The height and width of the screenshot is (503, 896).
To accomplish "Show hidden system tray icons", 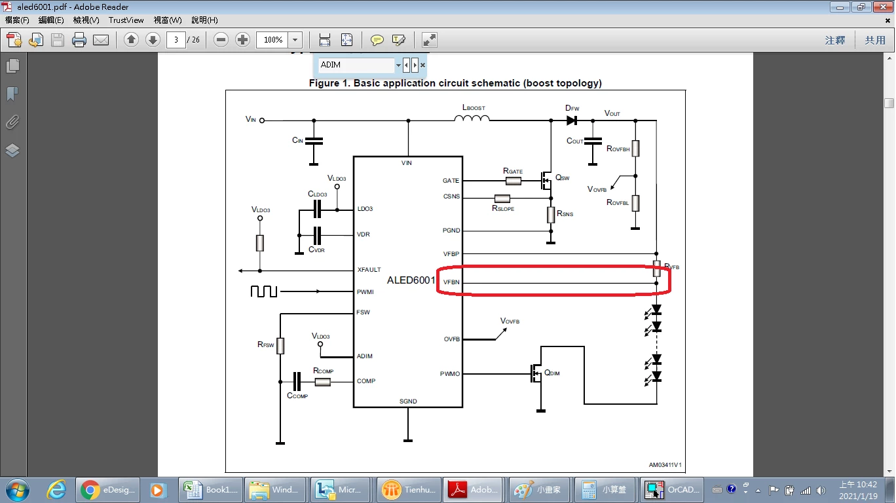I will pos(758,490).
